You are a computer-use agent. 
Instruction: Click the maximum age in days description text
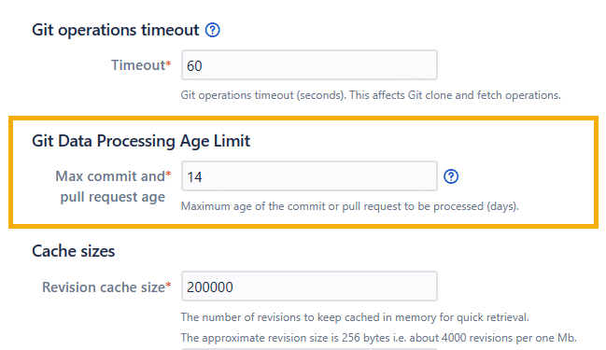pos(350,206)
